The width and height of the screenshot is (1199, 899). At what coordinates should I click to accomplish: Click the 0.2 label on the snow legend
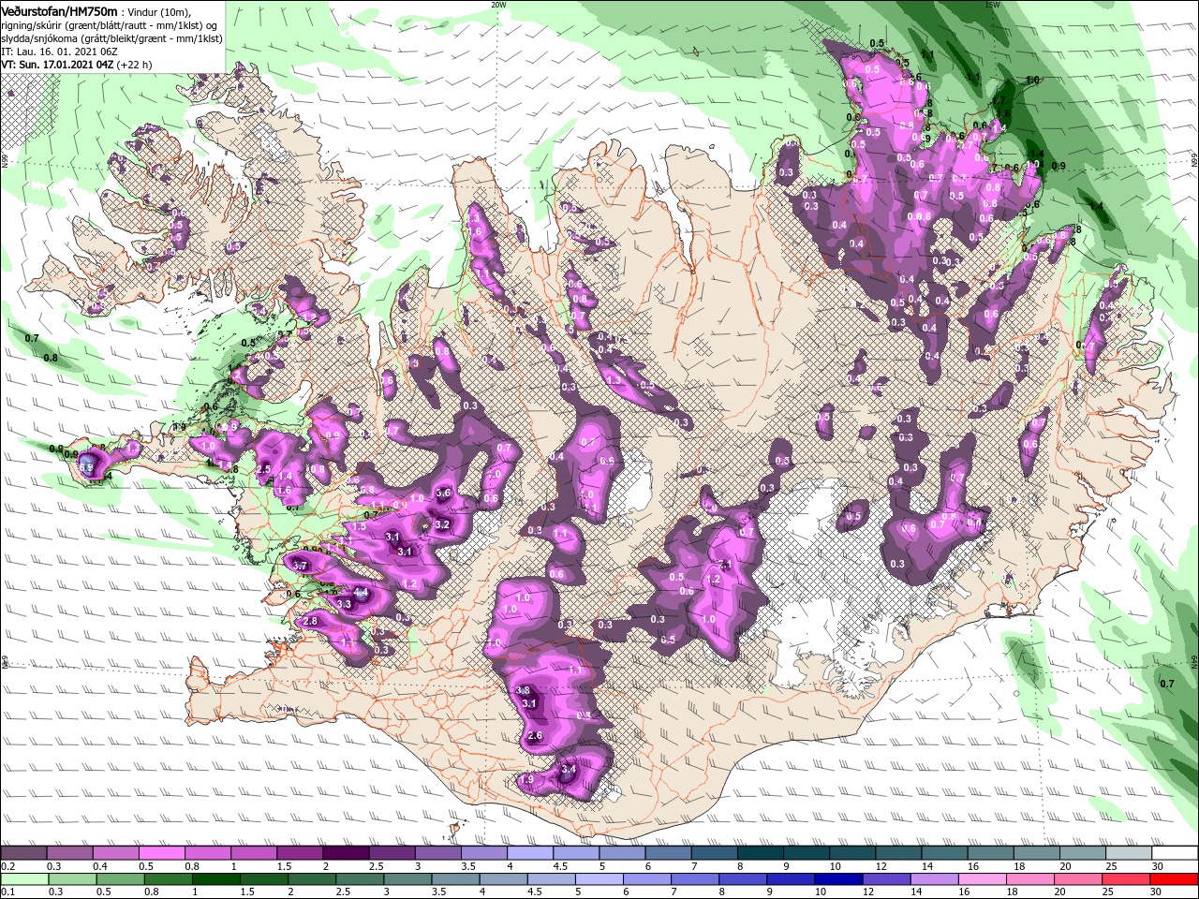coord(7,865)
